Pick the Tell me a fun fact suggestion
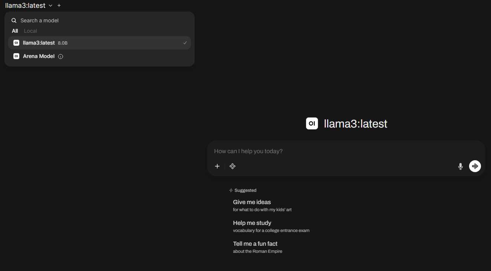The image size is (491, 271). [257, 247]
